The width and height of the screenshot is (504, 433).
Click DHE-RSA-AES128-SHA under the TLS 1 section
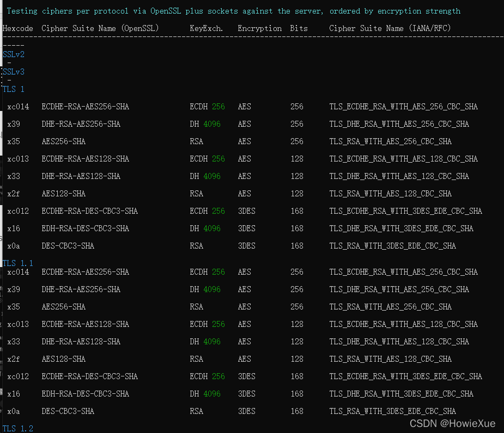81,176
